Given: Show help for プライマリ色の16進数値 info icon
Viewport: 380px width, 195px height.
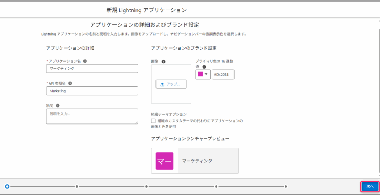Looking at the screenshot, I should pyautogui.click(x=204, y=67).
